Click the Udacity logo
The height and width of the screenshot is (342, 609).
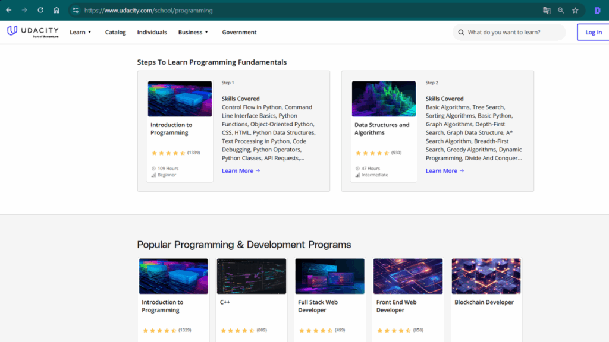32,31
